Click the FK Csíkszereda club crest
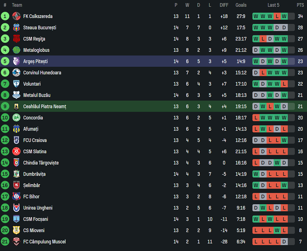307x251 pixels. [x=16, y=16]
